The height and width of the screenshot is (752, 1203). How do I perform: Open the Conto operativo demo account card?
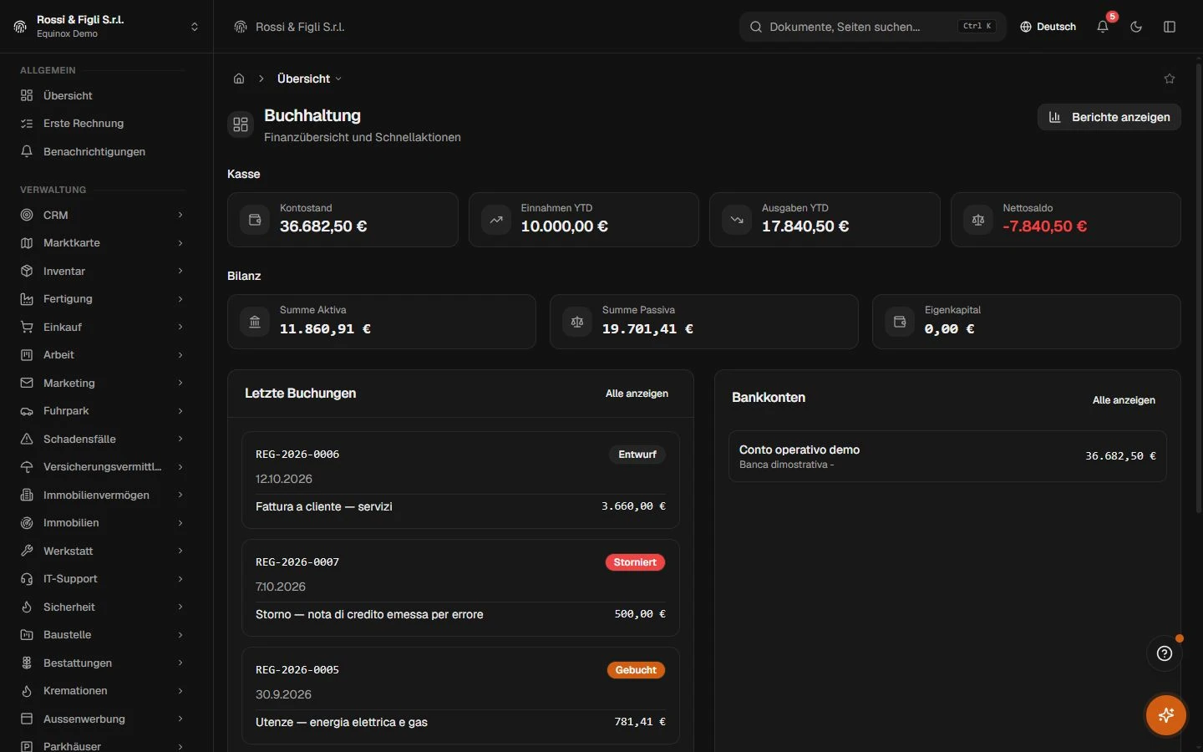click(947, 456)
